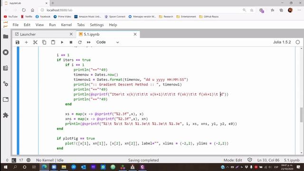
Task: Open the Commands palette sidebar icon
Action: [x=6, y=68]
